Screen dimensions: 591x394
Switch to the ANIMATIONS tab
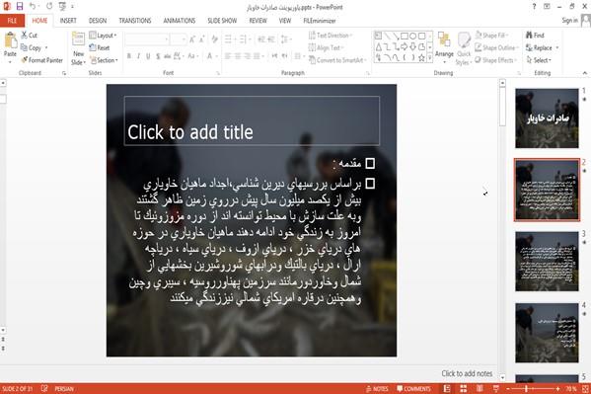tap(179, 21)
